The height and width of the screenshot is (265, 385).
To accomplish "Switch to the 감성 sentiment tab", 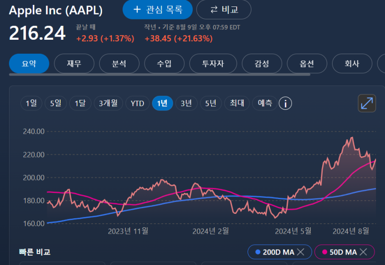I will pos(262,64).
